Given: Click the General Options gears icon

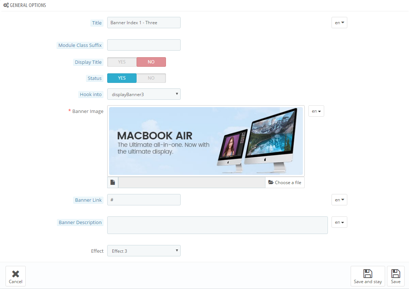Looking at the screenshot, I should [x=6, y=5].
